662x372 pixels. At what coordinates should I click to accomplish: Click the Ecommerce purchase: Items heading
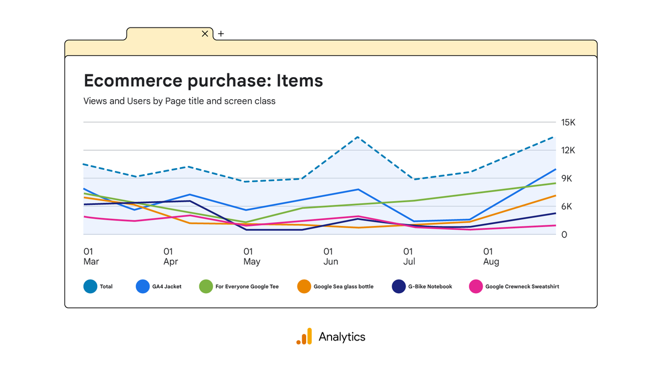[x=203, y=81]
